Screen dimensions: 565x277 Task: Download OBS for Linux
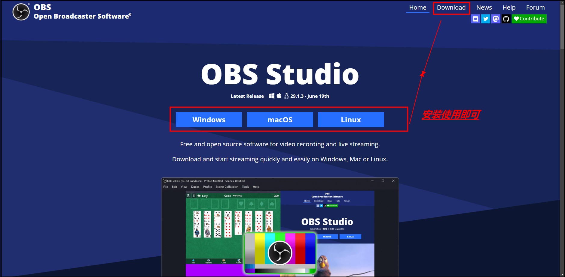click(x=351, y=120)
